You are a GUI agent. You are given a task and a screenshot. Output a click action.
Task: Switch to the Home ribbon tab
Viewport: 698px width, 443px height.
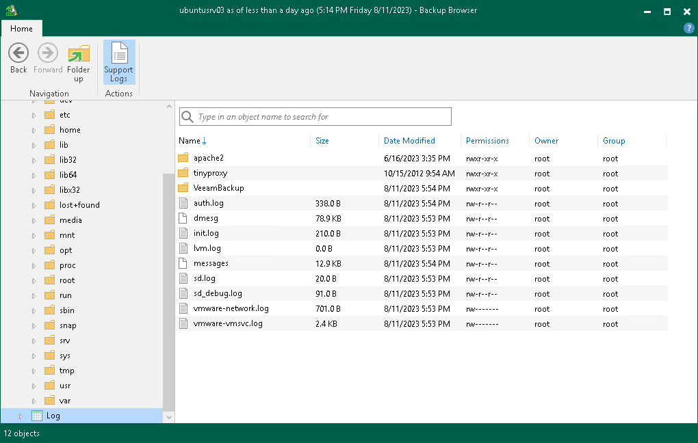[22, 29]
